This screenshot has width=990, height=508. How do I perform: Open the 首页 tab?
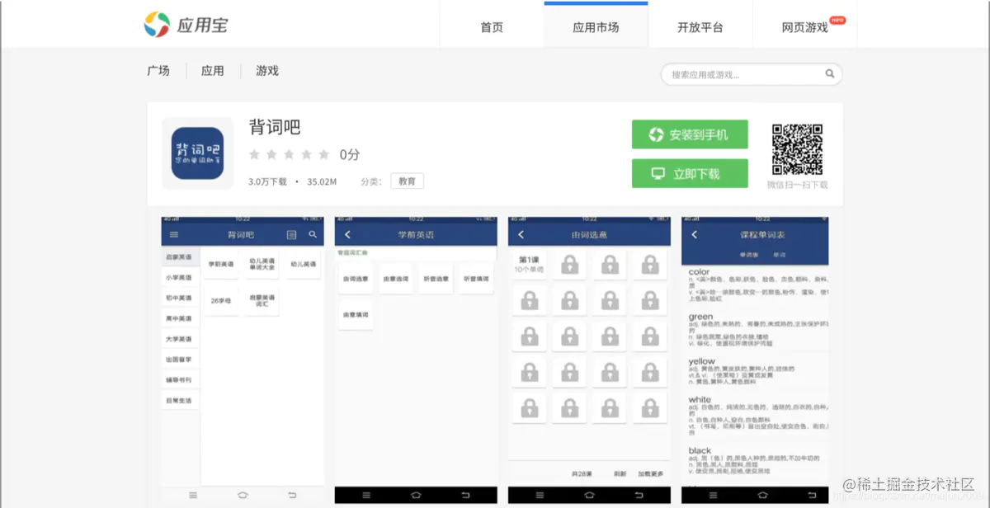[x=492, y=27]
